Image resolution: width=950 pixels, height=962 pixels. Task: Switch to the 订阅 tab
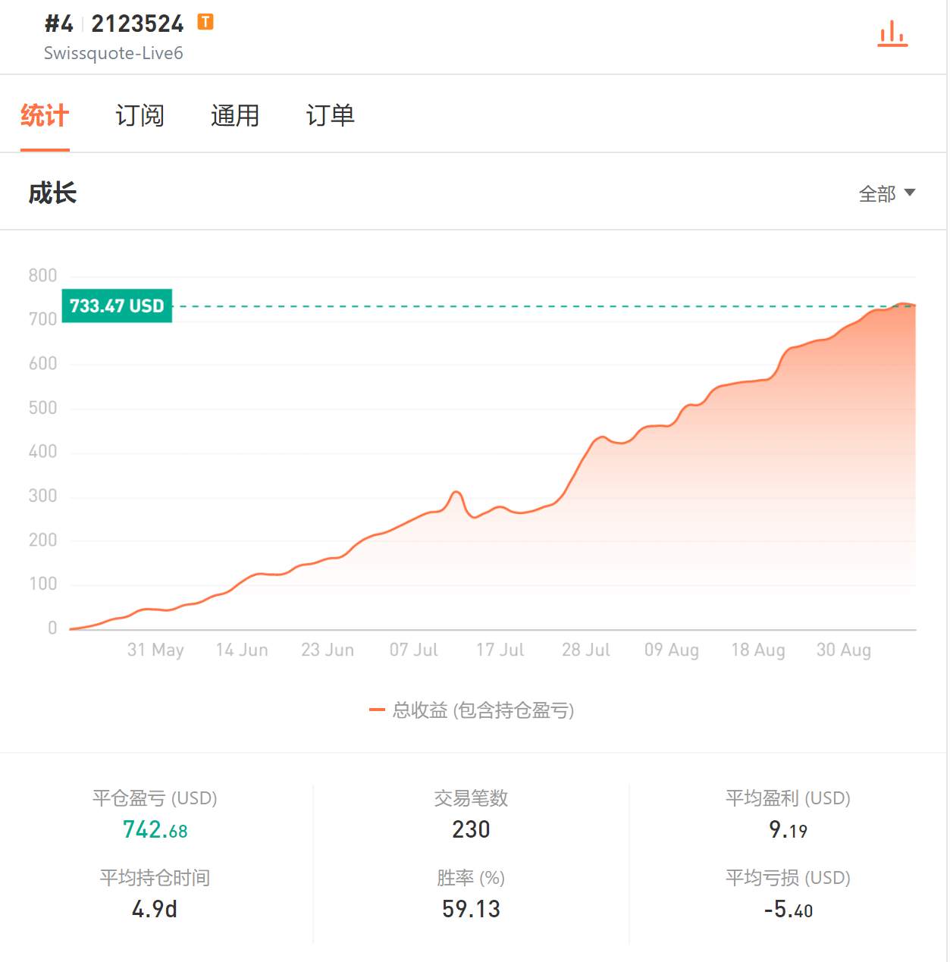140,115
